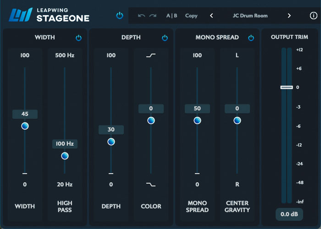321x229 pixels.
Task: Open the JC Drum Room preset menu
Action: pyautogui.click(x=250, y=16)
